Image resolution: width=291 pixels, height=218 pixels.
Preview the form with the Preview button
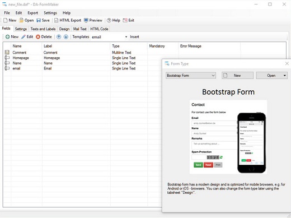tap(93, 20)
